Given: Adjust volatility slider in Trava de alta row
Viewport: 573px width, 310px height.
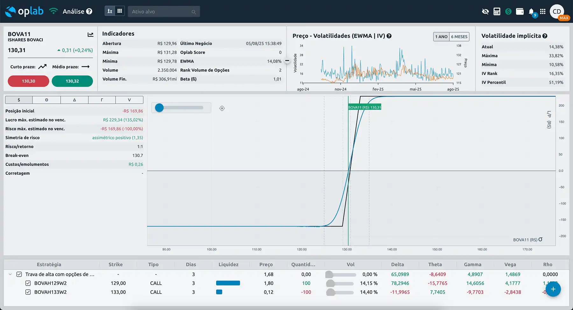Looking at the screenshot, I should (340, 274).
